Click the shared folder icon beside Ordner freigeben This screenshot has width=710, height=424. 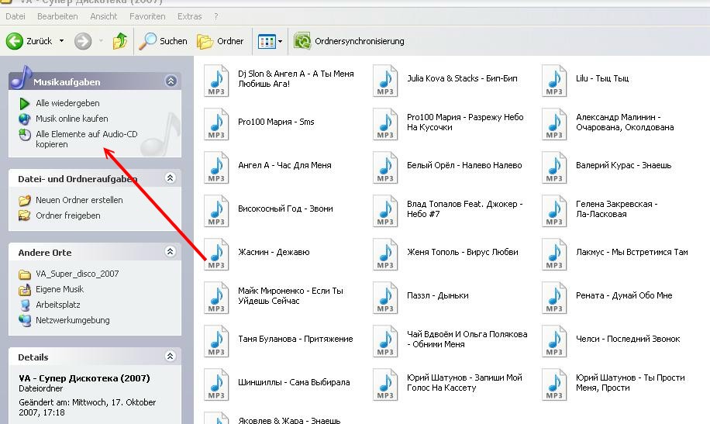tap(25, 215)
